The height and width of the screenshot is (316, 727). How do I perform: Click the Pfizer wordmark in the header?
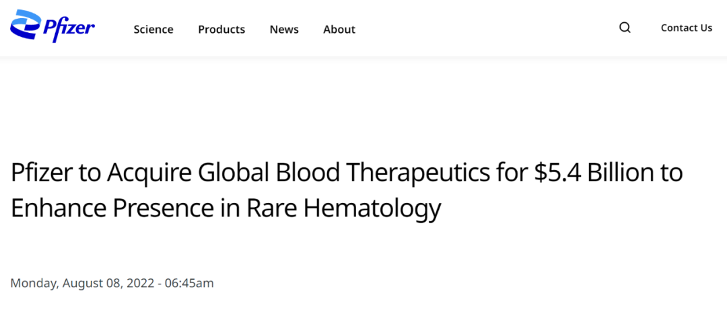click(x=69, y=28)
